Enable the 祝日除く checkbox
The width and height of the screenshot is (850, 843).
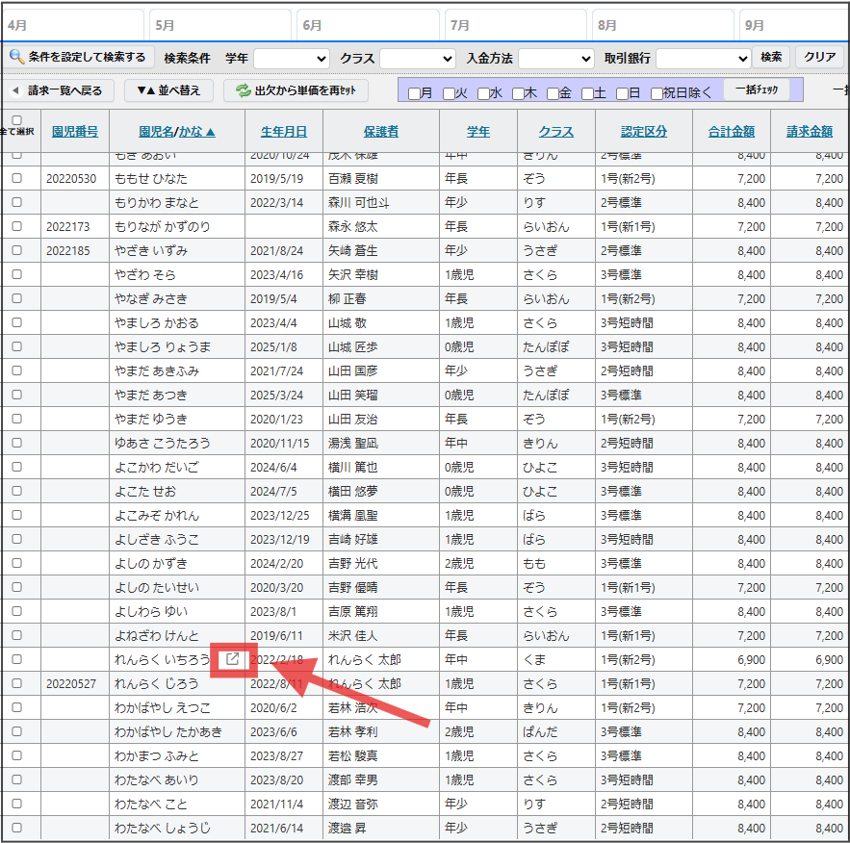click(x=657, y=93)
